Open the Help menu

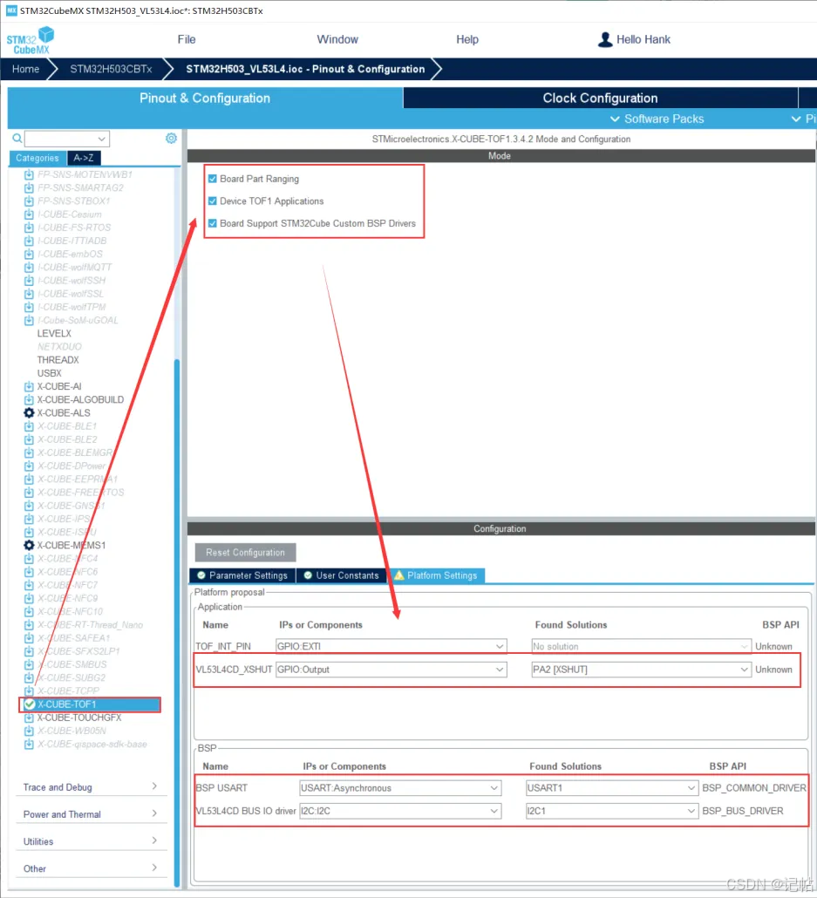pos(467,39)
